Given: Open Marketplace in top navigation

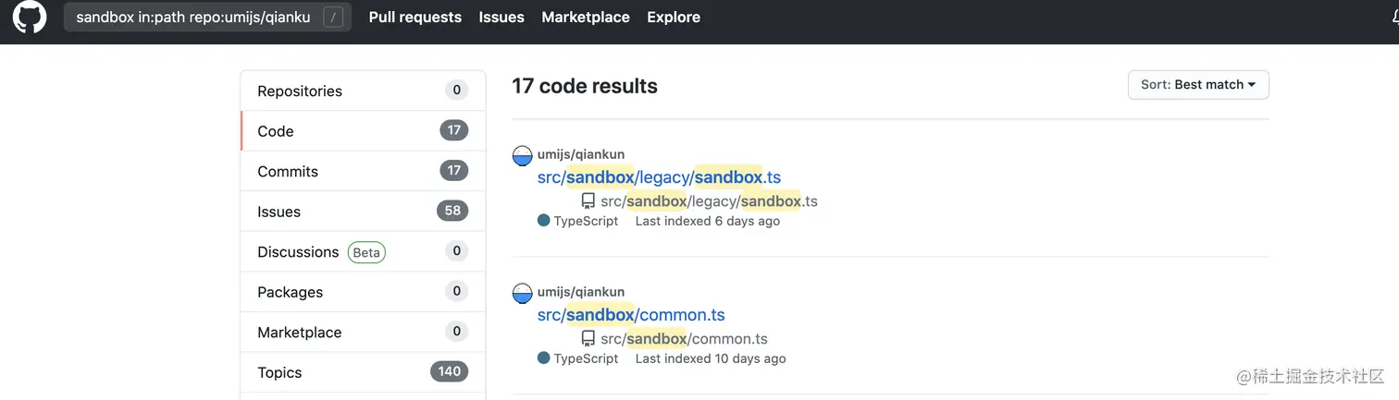Looking at the screenshot, I should point(586,17).
